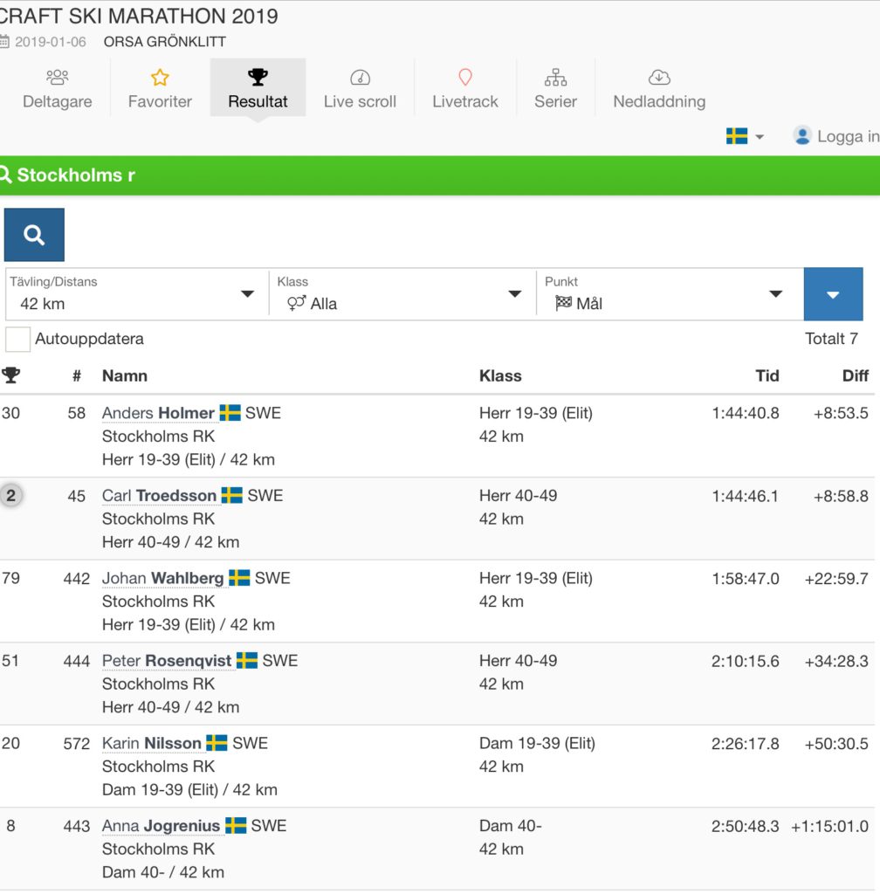Switch to Live scroll tab
Screen dimensions: 880x894
(x=360, y=88)
